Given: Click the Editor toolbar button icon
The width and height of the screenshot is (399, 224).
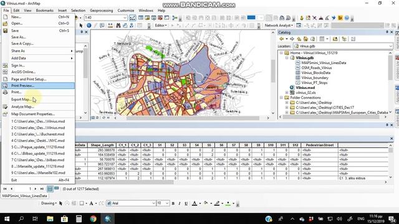Looking at the screenshot, I should coord(133,17).
